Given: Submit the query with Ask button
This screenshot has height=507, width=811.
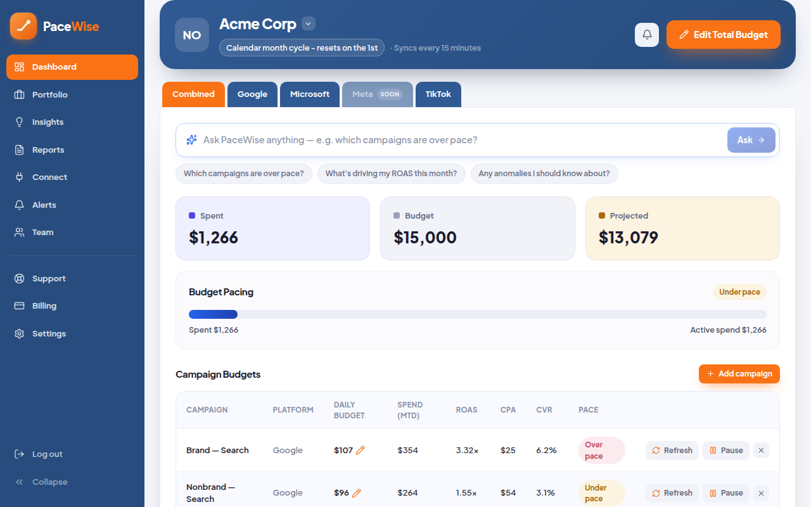Looking at the screenshot, I should tap(751, 140).
